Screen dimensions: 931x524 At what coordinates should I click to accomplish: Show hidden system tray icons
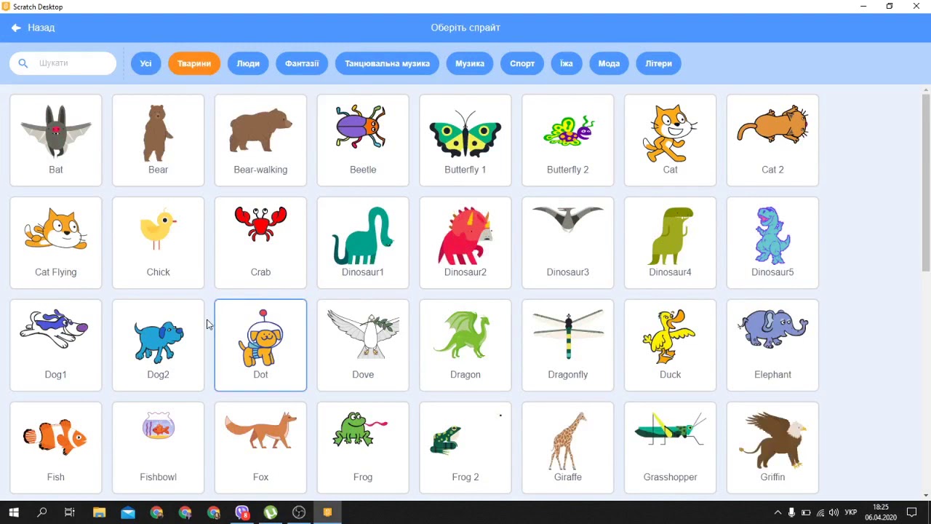[778, 512]
